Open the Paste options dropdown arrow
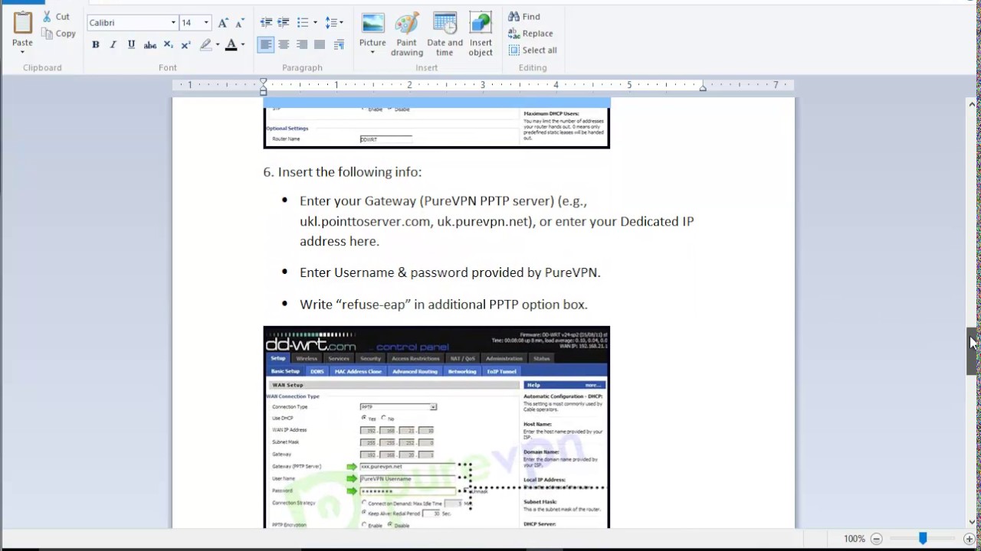Image resolution: width=981 pixels, height=551 pixels. 22,52
